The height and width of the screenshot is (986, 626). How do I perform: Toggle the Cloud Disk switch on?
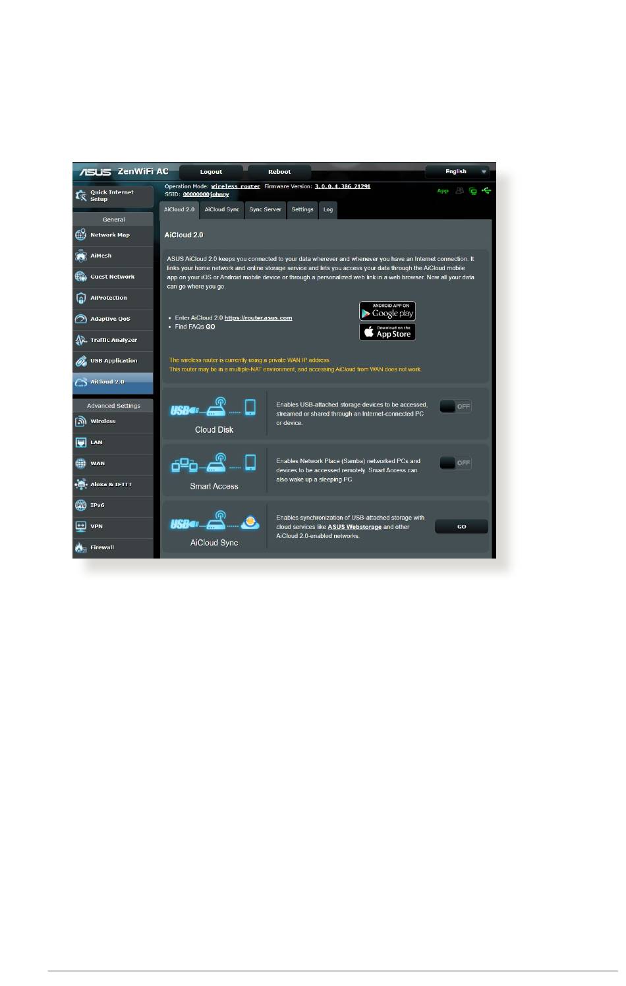(x=455, y=406)
